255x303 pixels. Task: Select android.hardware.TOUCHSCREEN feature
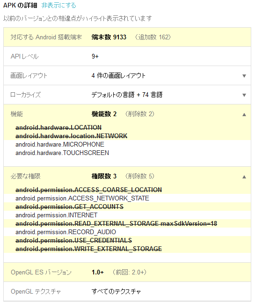(62, 153)
